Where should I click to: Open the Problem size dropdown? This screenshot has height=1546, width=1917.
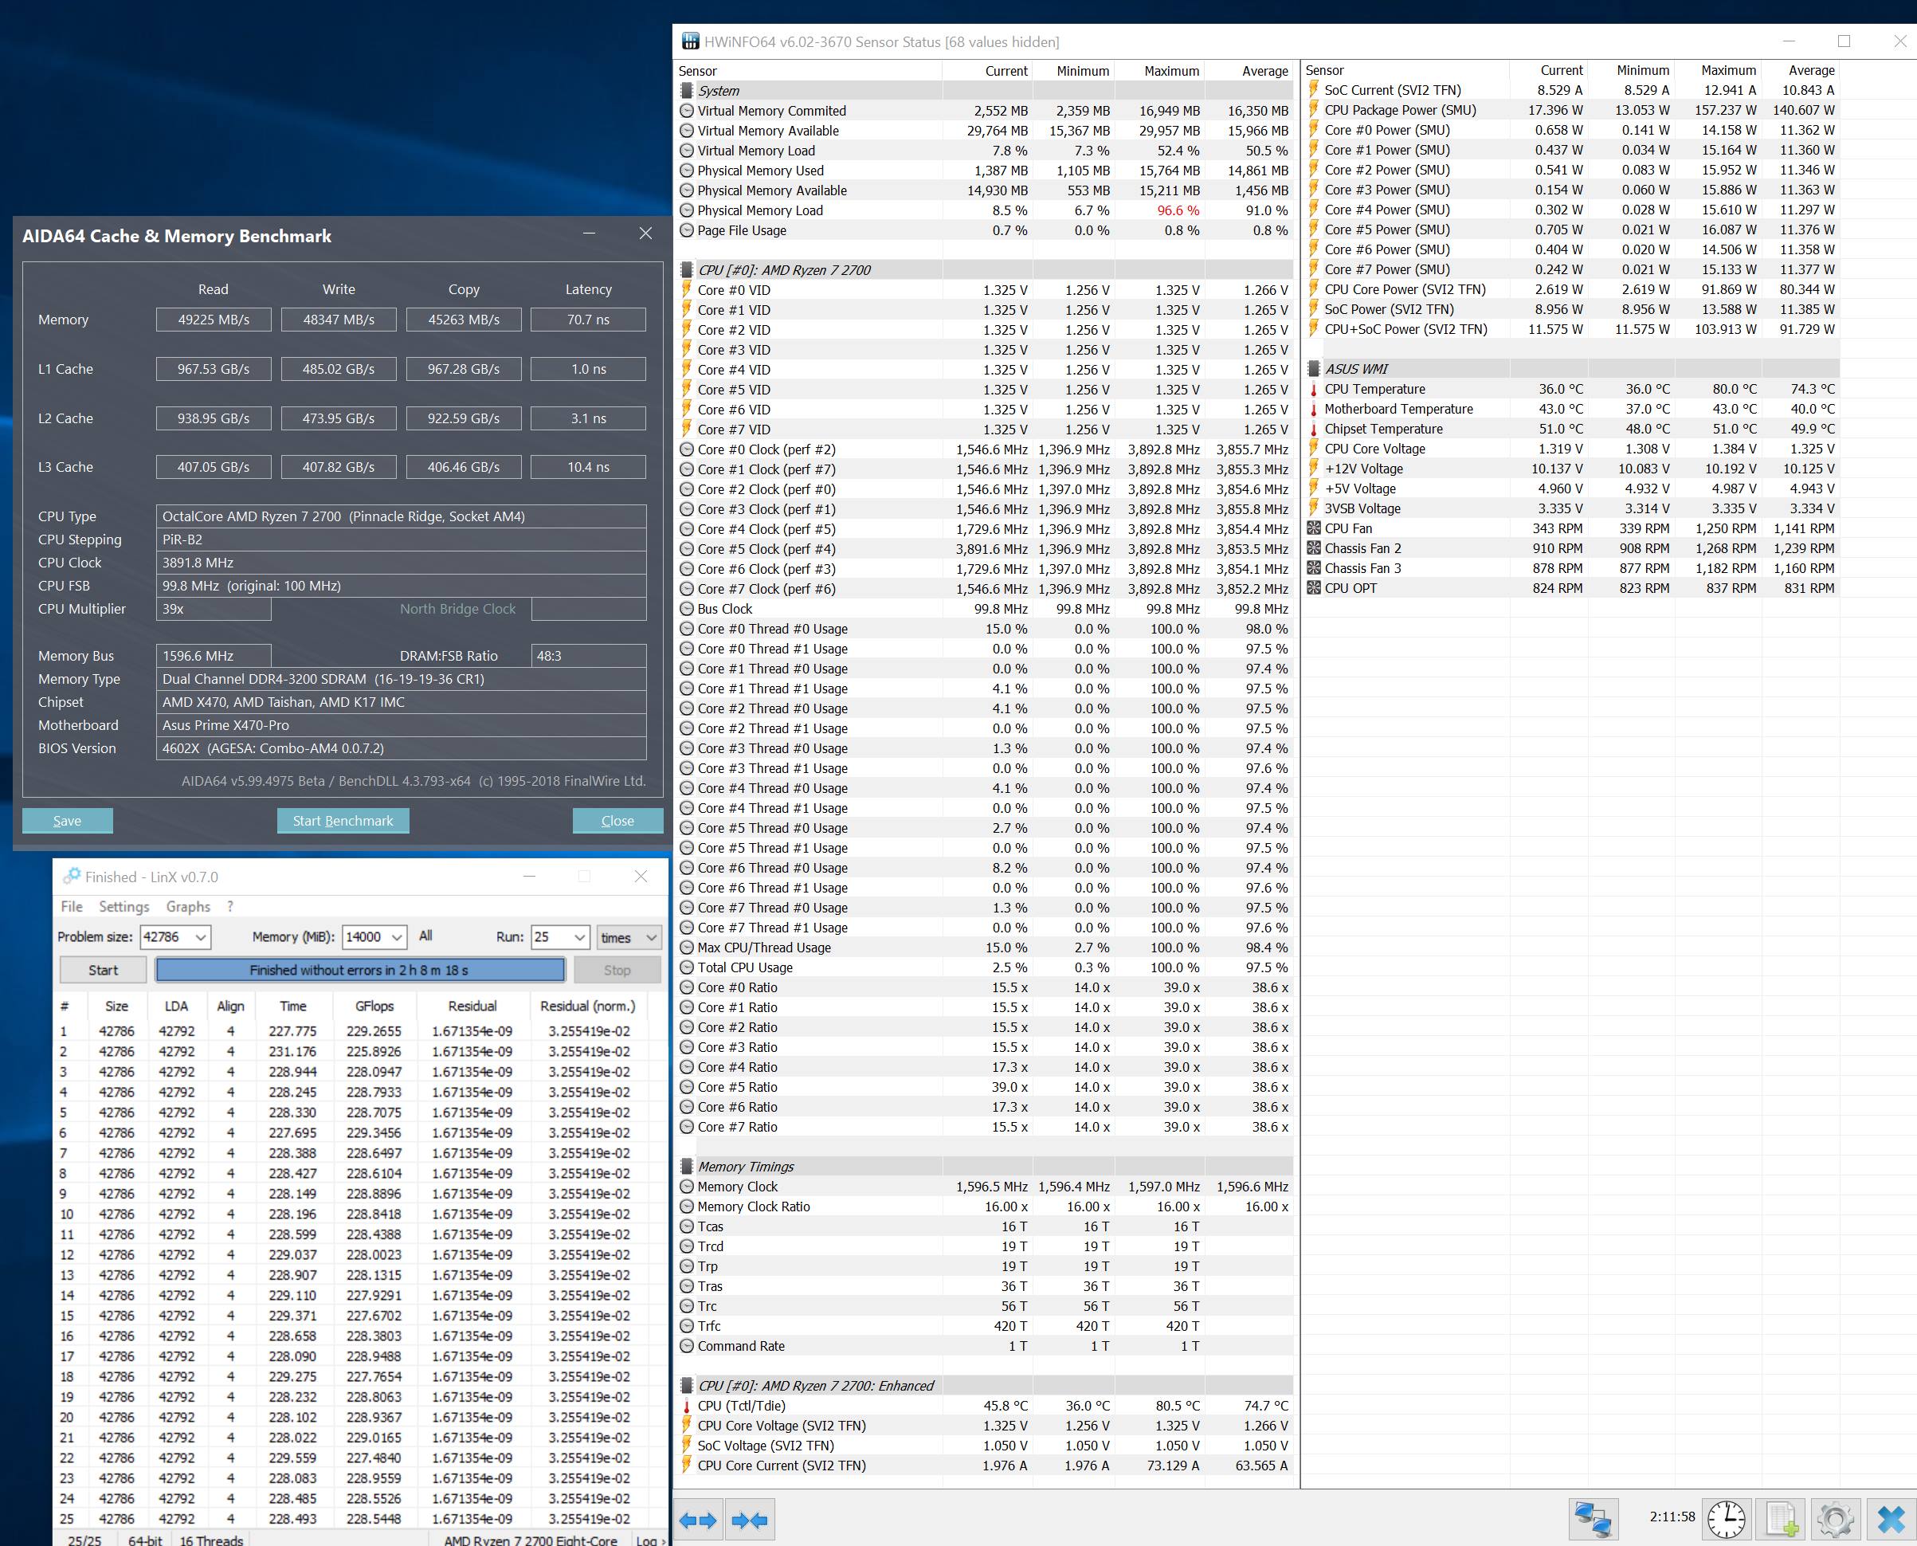click(x=202, y=937)
